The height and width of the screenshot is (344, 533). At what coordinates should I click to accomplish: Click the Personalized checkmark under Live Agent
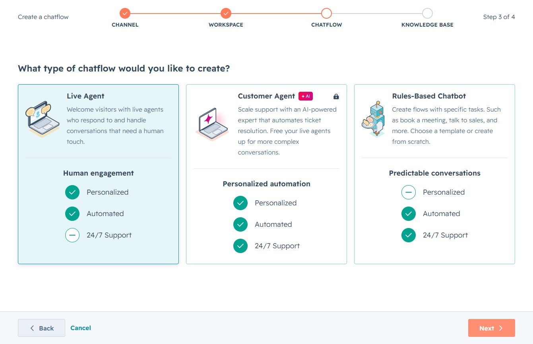[x=72, y=192]
